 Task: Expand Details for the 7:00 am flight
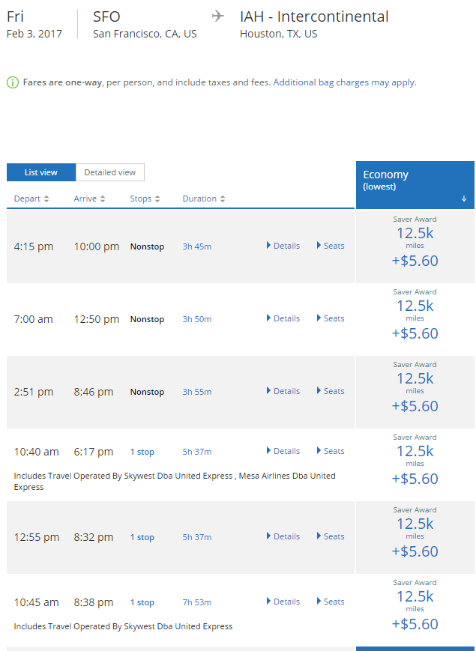(283, 318)
